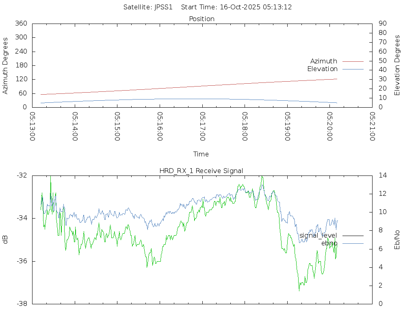
Task: Click the Elevation Degrees axis label
Action: click(x=397, y=65)
